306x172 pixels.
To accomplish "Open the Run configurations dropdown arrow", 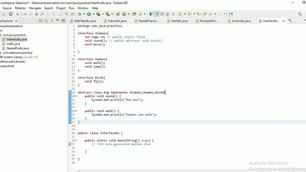I will coord(93,14).
